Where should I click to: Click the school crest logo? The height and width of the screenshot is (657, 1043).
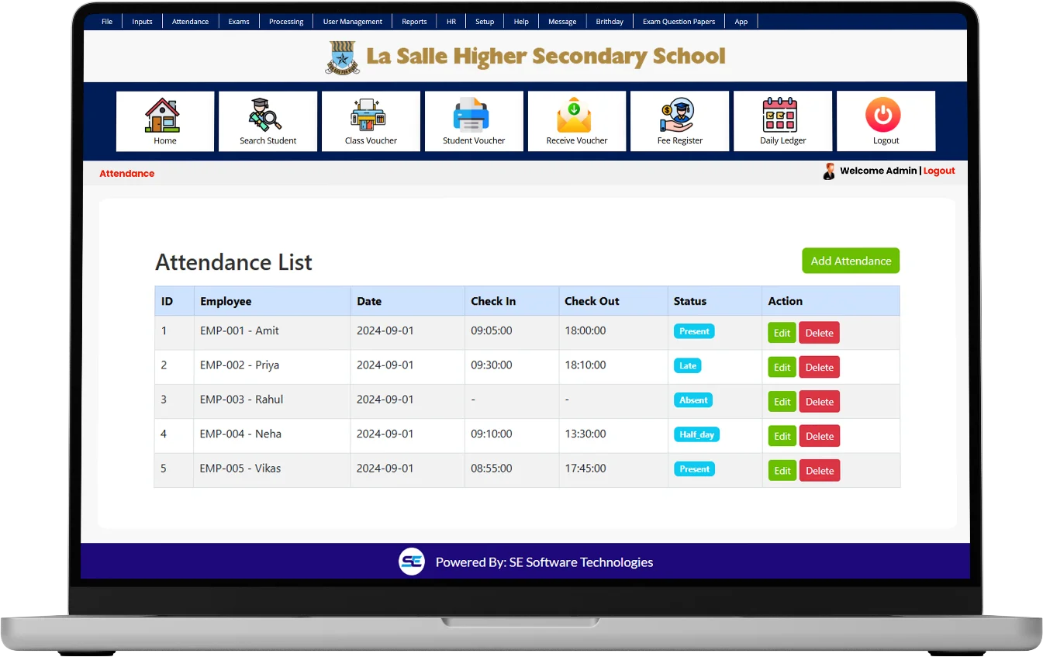coord(342,57)
